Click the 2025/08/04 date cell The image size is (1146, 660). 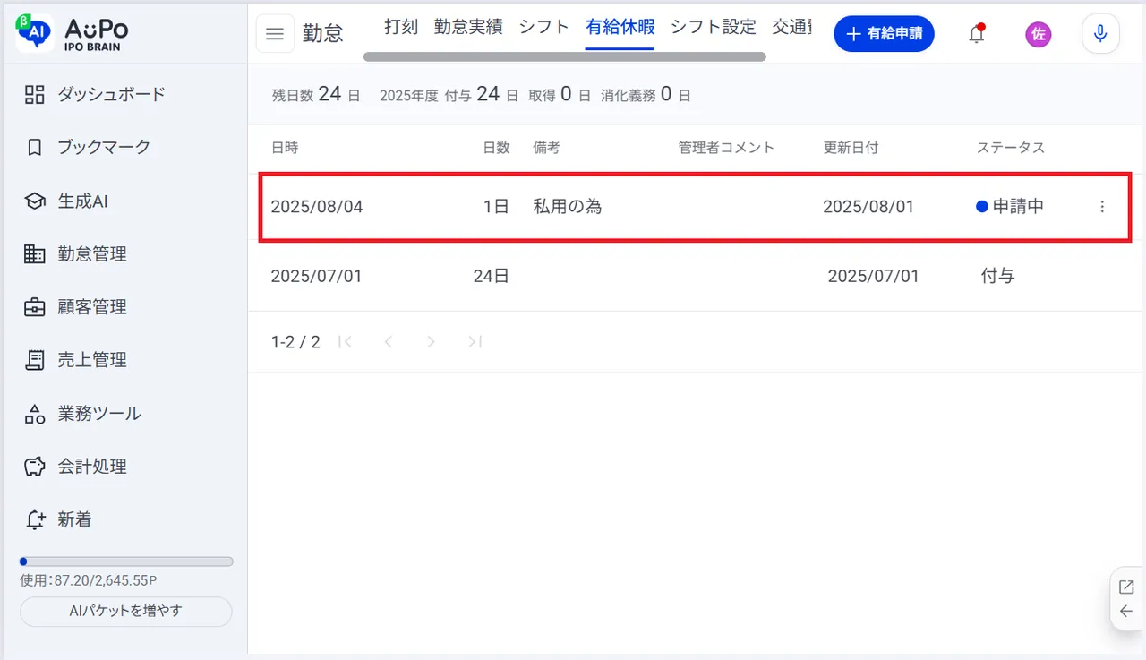(317, 207)
